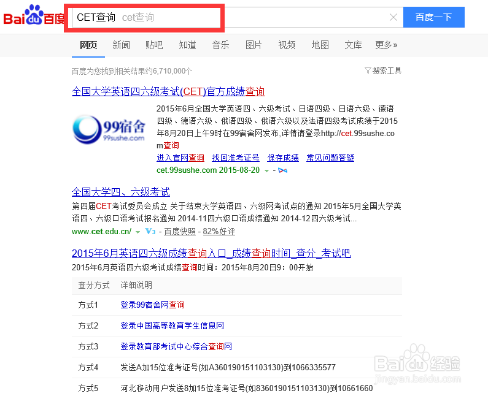The image size is (488, 396).
Task: Open the Baidu logo homepage link
Action: (33, 15)
